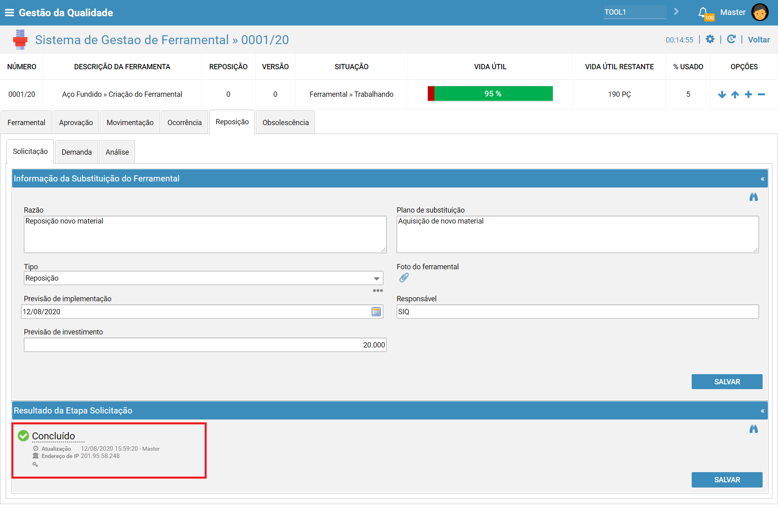The width and height of the screenshot is (778, 509).
Task: Click the down arrow option icon
Action: point(722,94)
